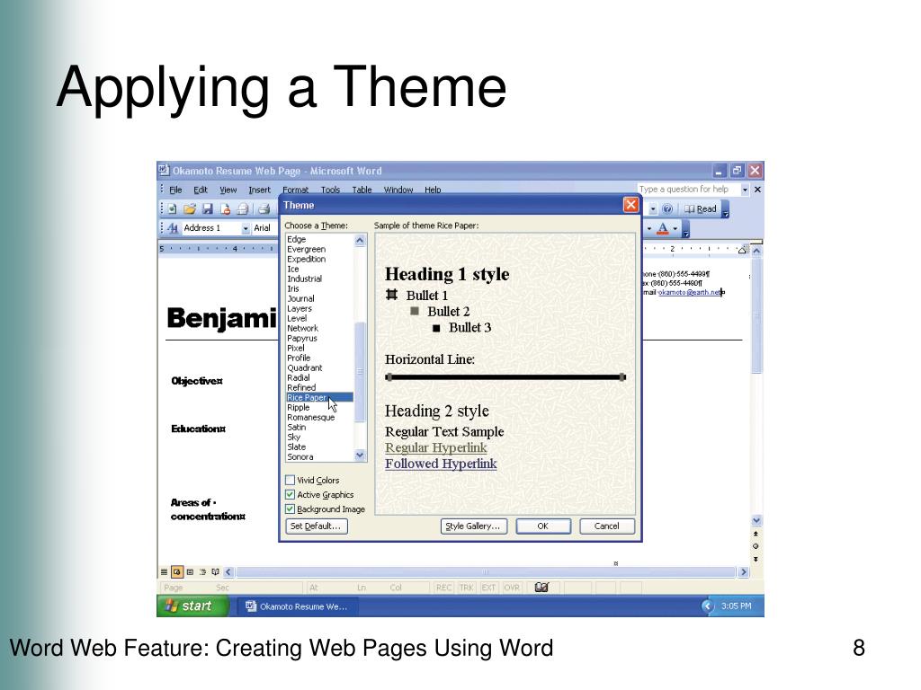Image resolution: width=921 pixels, height=690 pixels.
Task: Toggle EXT extend selection indicator
Action: [488, 588]
